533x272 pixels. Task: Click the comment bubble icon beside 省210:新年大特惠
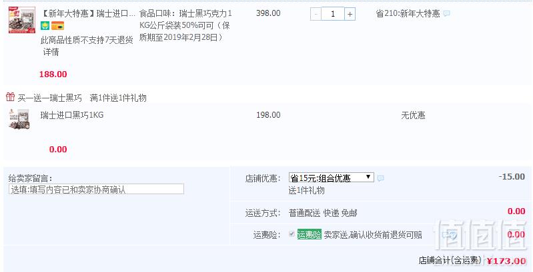[x=447, y=14]
